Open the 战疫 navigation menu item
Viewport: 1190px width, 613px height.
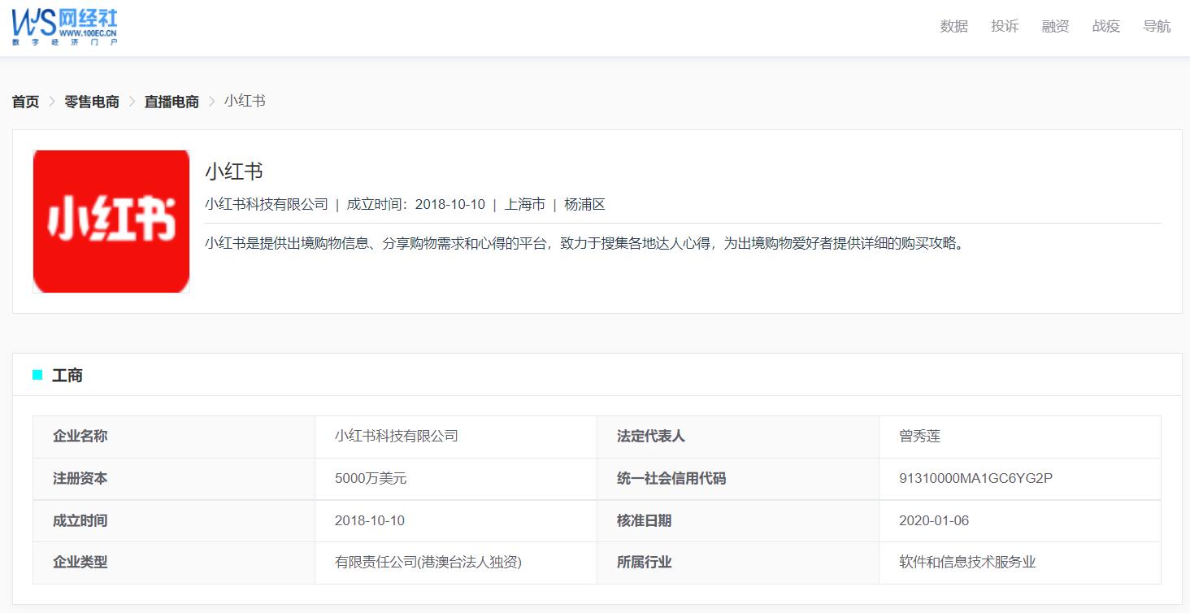[x=1105, y=25]
